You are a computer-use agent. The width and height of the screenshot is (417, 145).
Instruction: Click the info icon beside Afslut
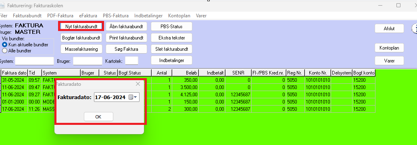click(414, 29)
